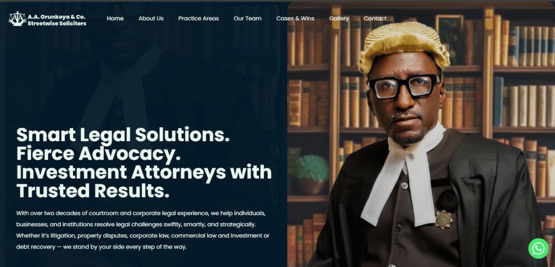Click the scales of justice logo icon
This screenshot has width=555, height=267.
pyautogui.click(x=17, y=19)
